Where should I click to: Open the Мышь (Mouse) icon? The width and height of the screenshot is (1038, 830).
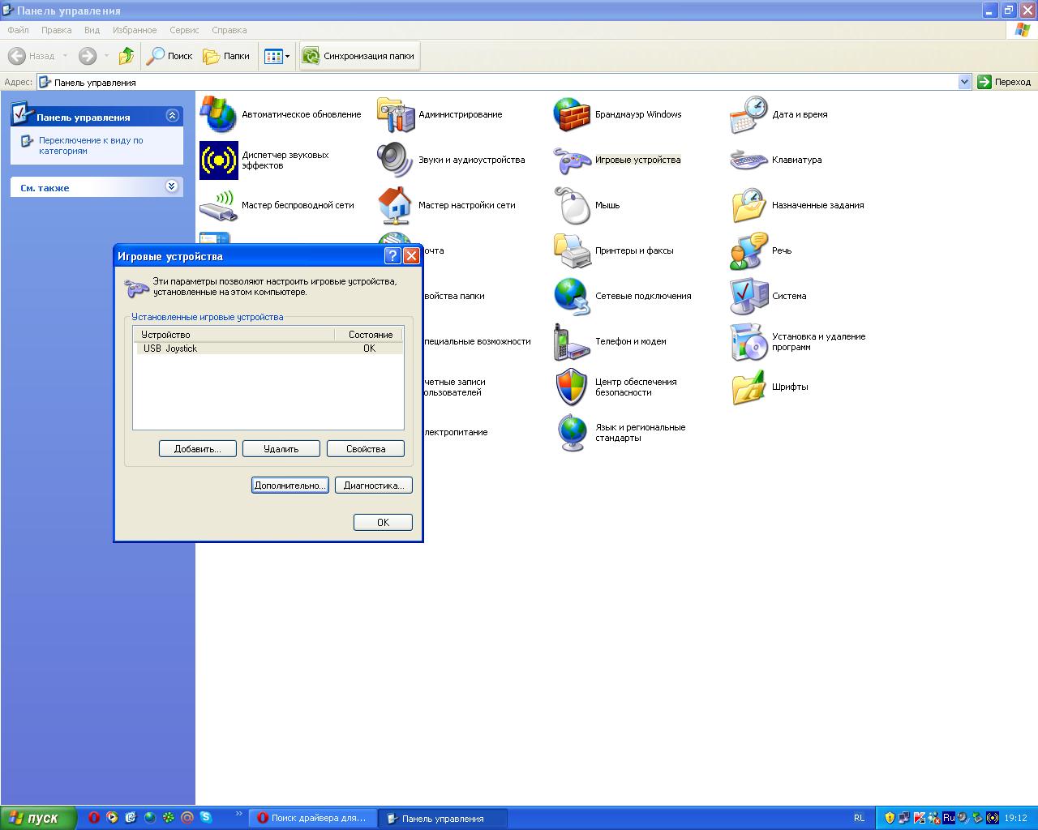pyautogui.click(x=572, y=206)
